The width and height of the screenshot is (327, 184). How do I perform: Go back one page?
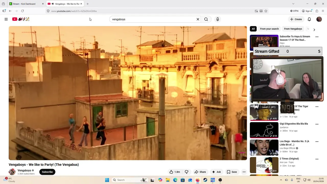pyautogui.click(x=10, y=11)
